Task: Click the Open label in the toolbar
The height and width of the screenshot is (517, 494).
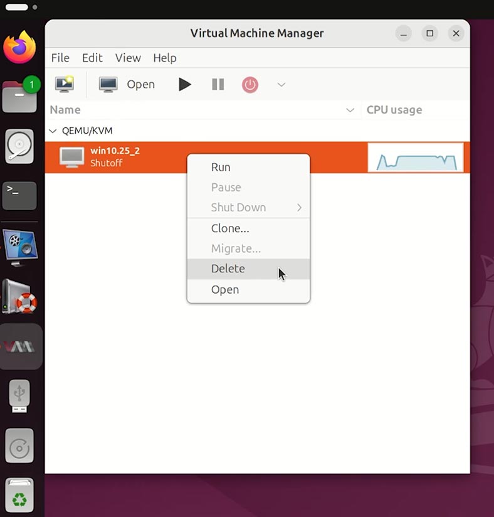Action: 140,85
